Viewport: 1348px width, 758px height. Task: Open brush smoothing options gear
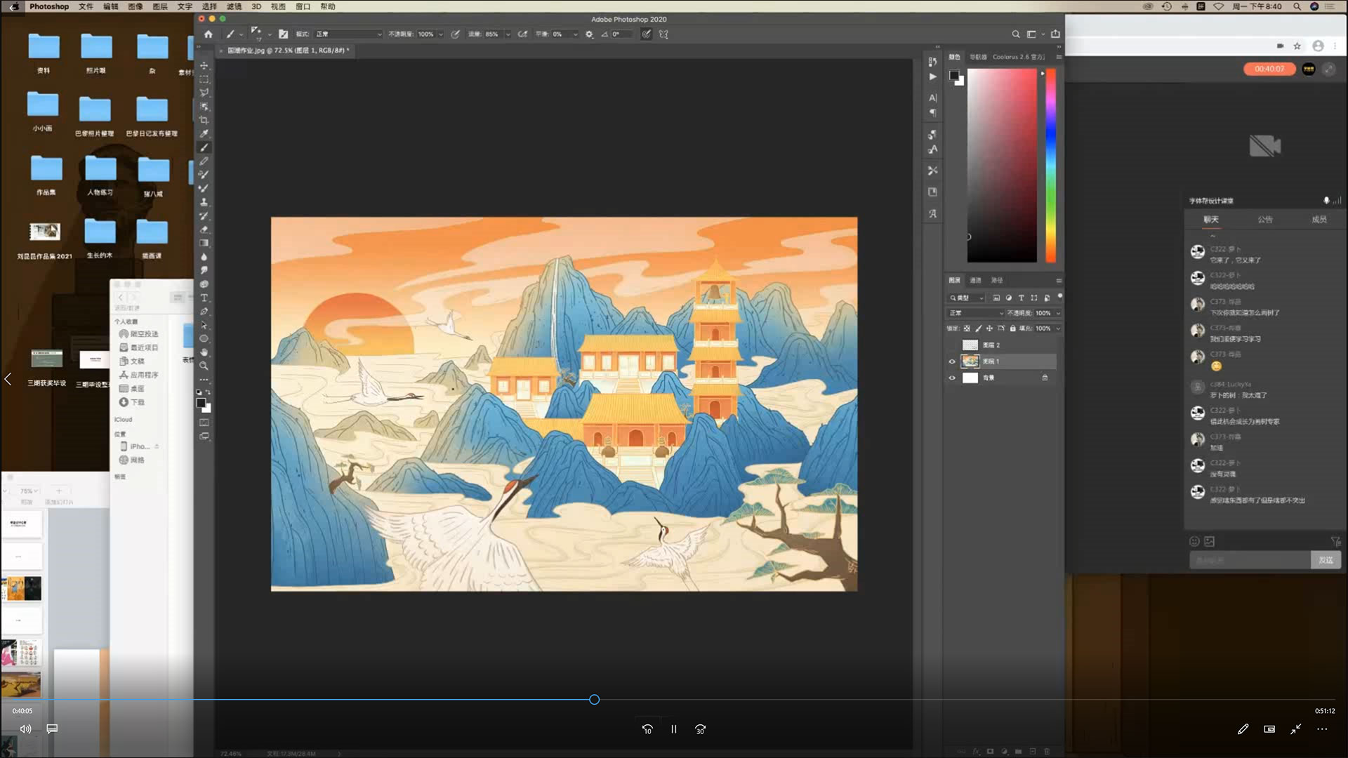tap(589, 34)
